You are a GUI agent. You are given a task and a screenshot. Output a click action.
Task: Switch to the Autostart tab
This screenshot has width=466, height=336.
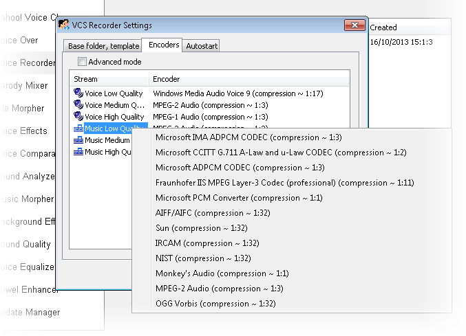click(x=201, y=46)
